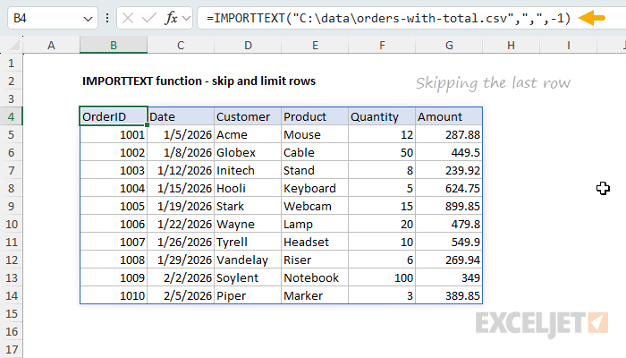Open Insert Function fx dialog

[x=172, y=19]
